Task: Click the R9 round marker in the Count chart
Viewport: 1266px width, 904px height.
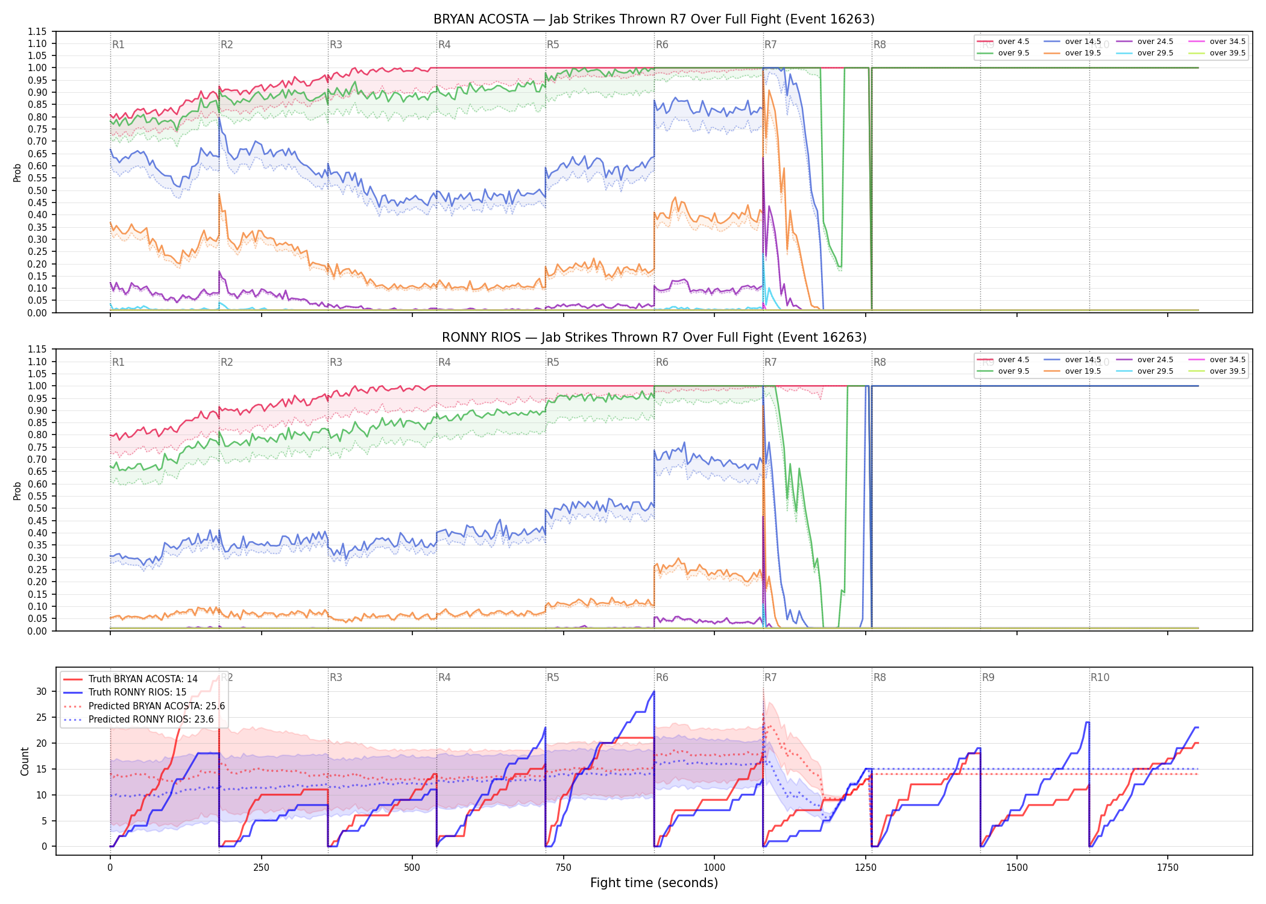Action: click(988, 677)
